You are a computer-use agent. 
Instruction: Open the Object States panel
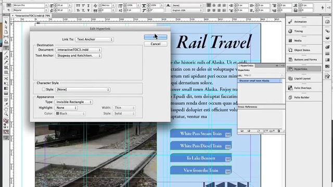[x=303, y=50]
